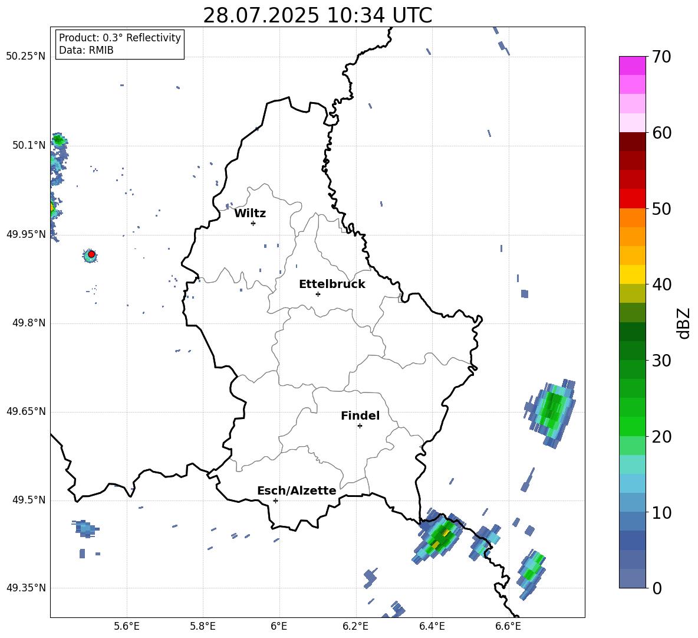Image resolution: width=698 pixels, height=638 pixels.
Task: Select the Findel station label
Action: tap(360, 415)
